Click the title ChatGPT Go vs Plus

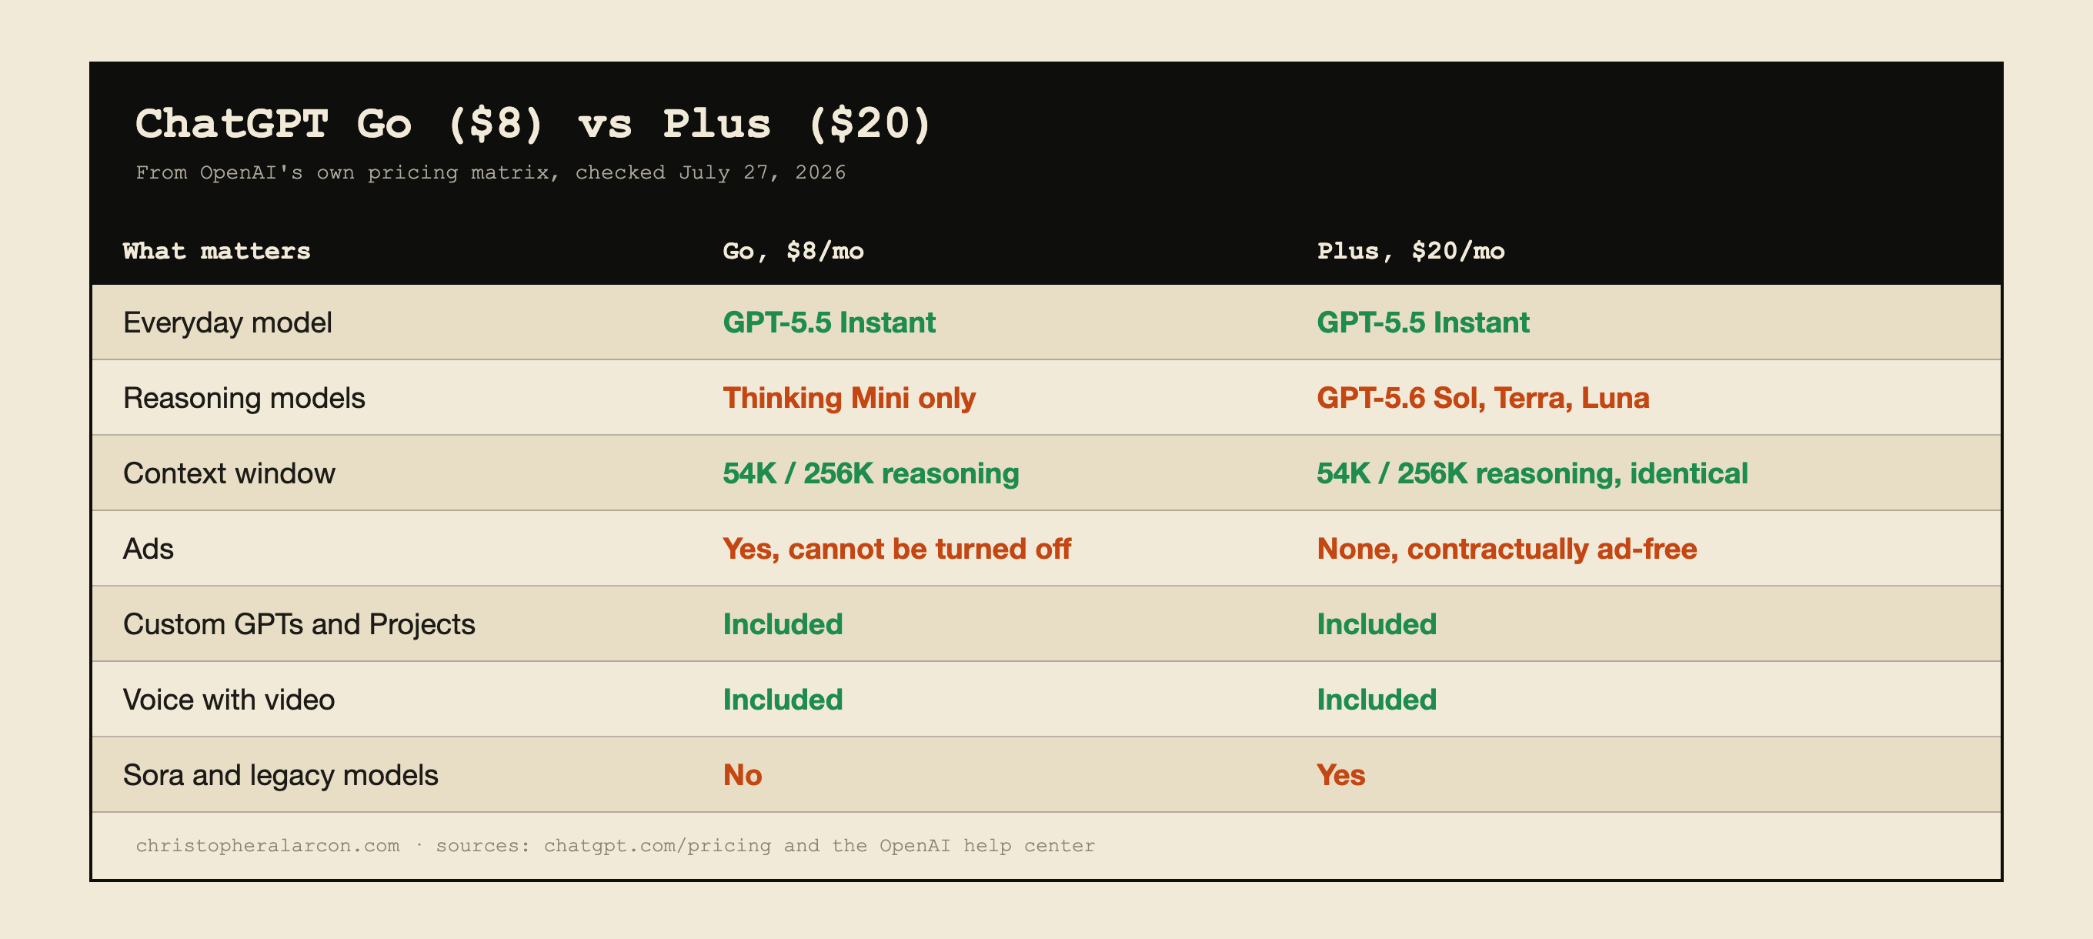533,125
